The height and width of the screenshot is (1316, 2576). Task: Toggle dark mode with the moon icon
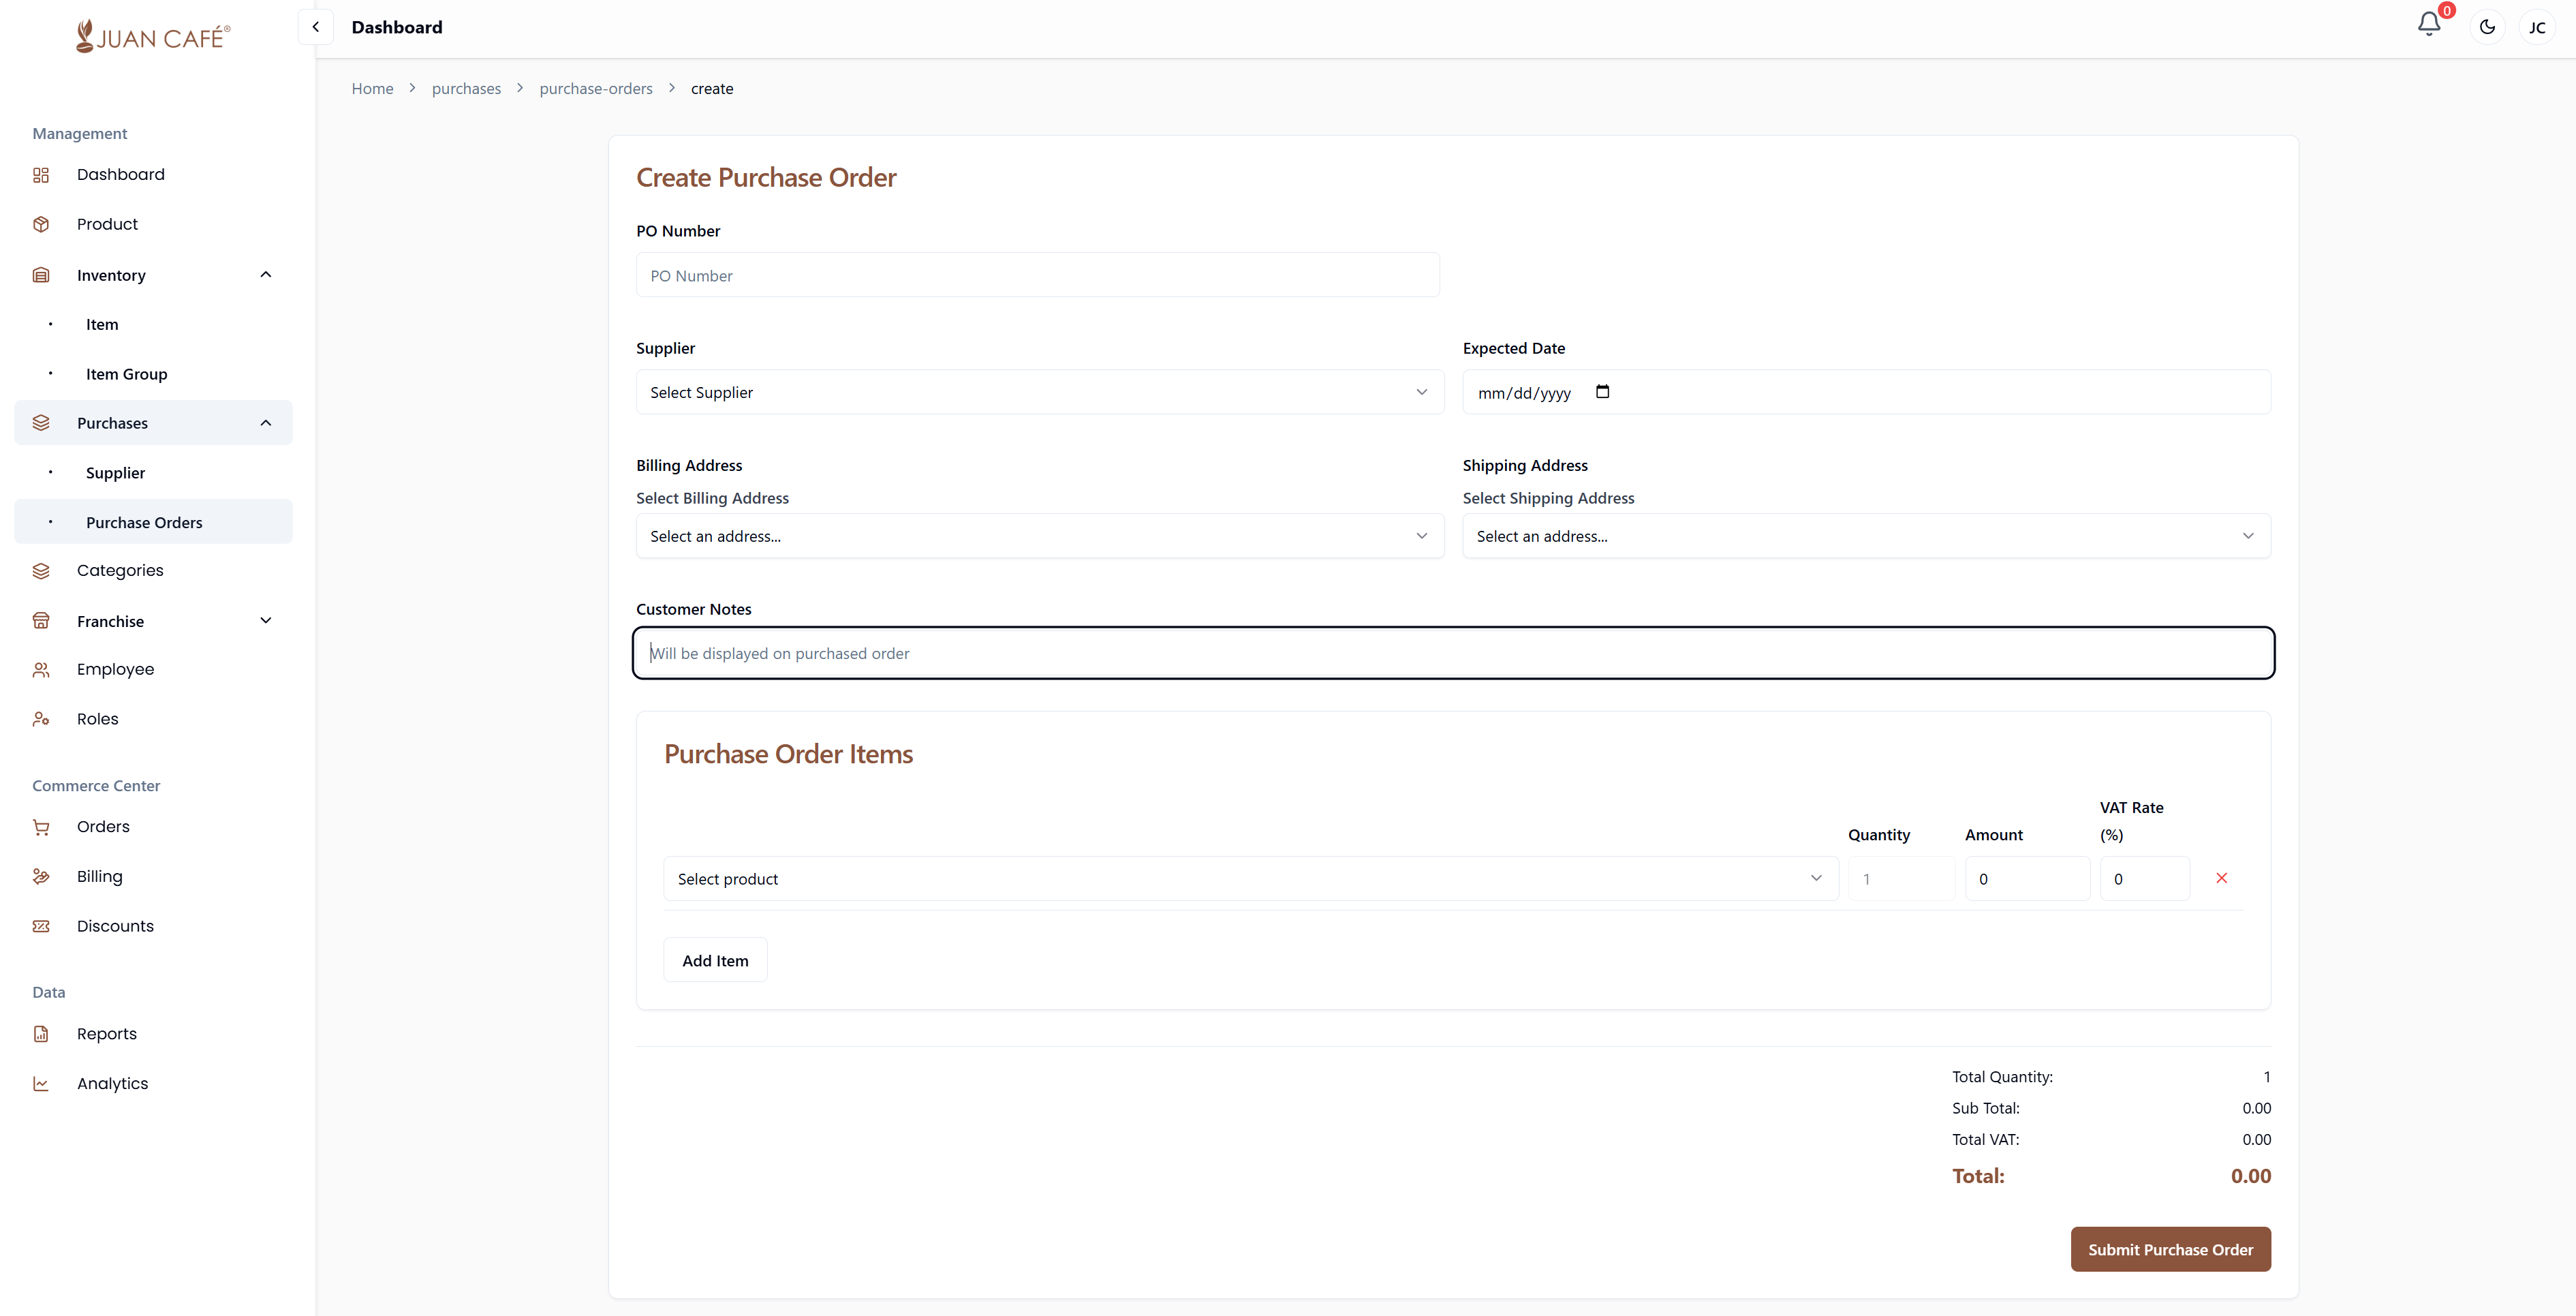coord(2487,27)
